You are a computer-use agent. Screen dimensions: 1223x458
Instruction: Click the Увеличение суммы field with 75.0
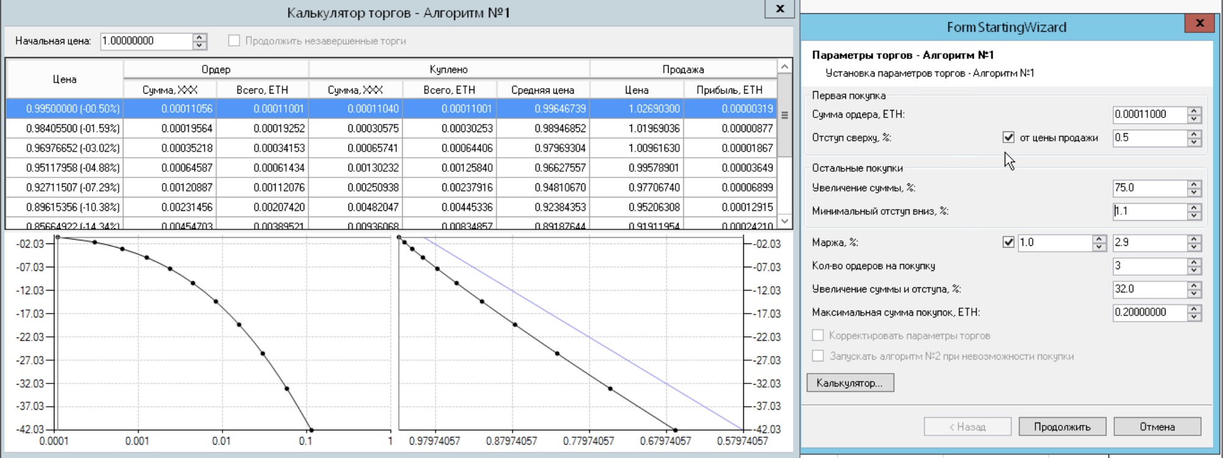click(x=1150, y=188)
